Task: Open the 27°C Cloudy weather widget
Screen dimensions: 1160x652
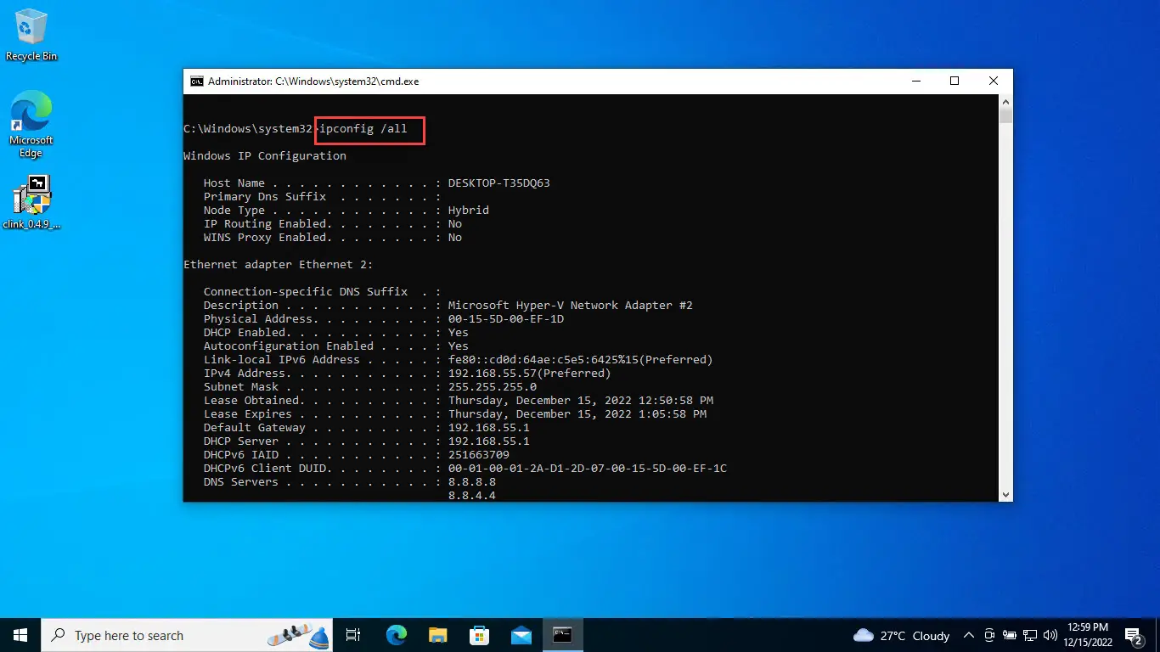Action: 902,635
